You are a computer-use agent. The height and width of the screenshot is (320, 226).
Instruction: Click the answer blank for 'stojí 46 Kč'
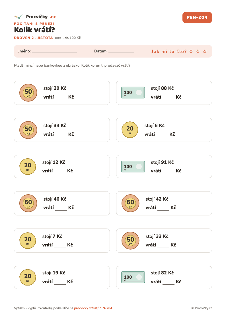61,208
